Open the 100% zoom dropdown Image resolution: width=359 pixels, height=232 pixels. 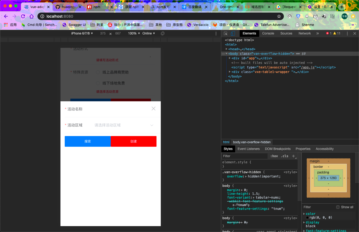(x=134, y=33)
